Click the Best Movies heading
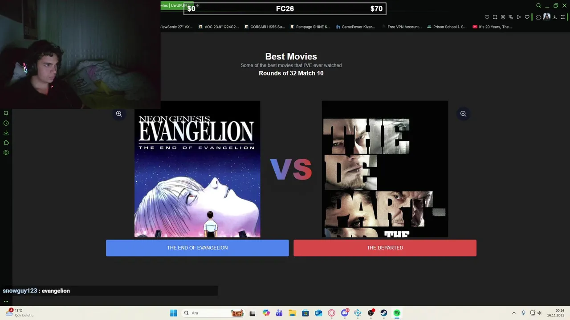570x320 pixels. (x=291, y=56)
